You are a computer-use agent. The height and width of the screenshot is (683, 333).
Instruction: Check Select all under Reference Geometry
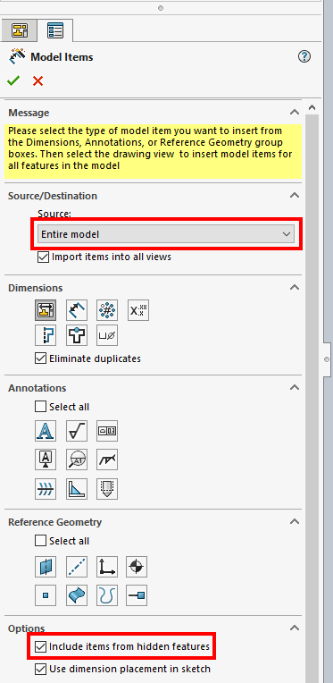(40, 541)
